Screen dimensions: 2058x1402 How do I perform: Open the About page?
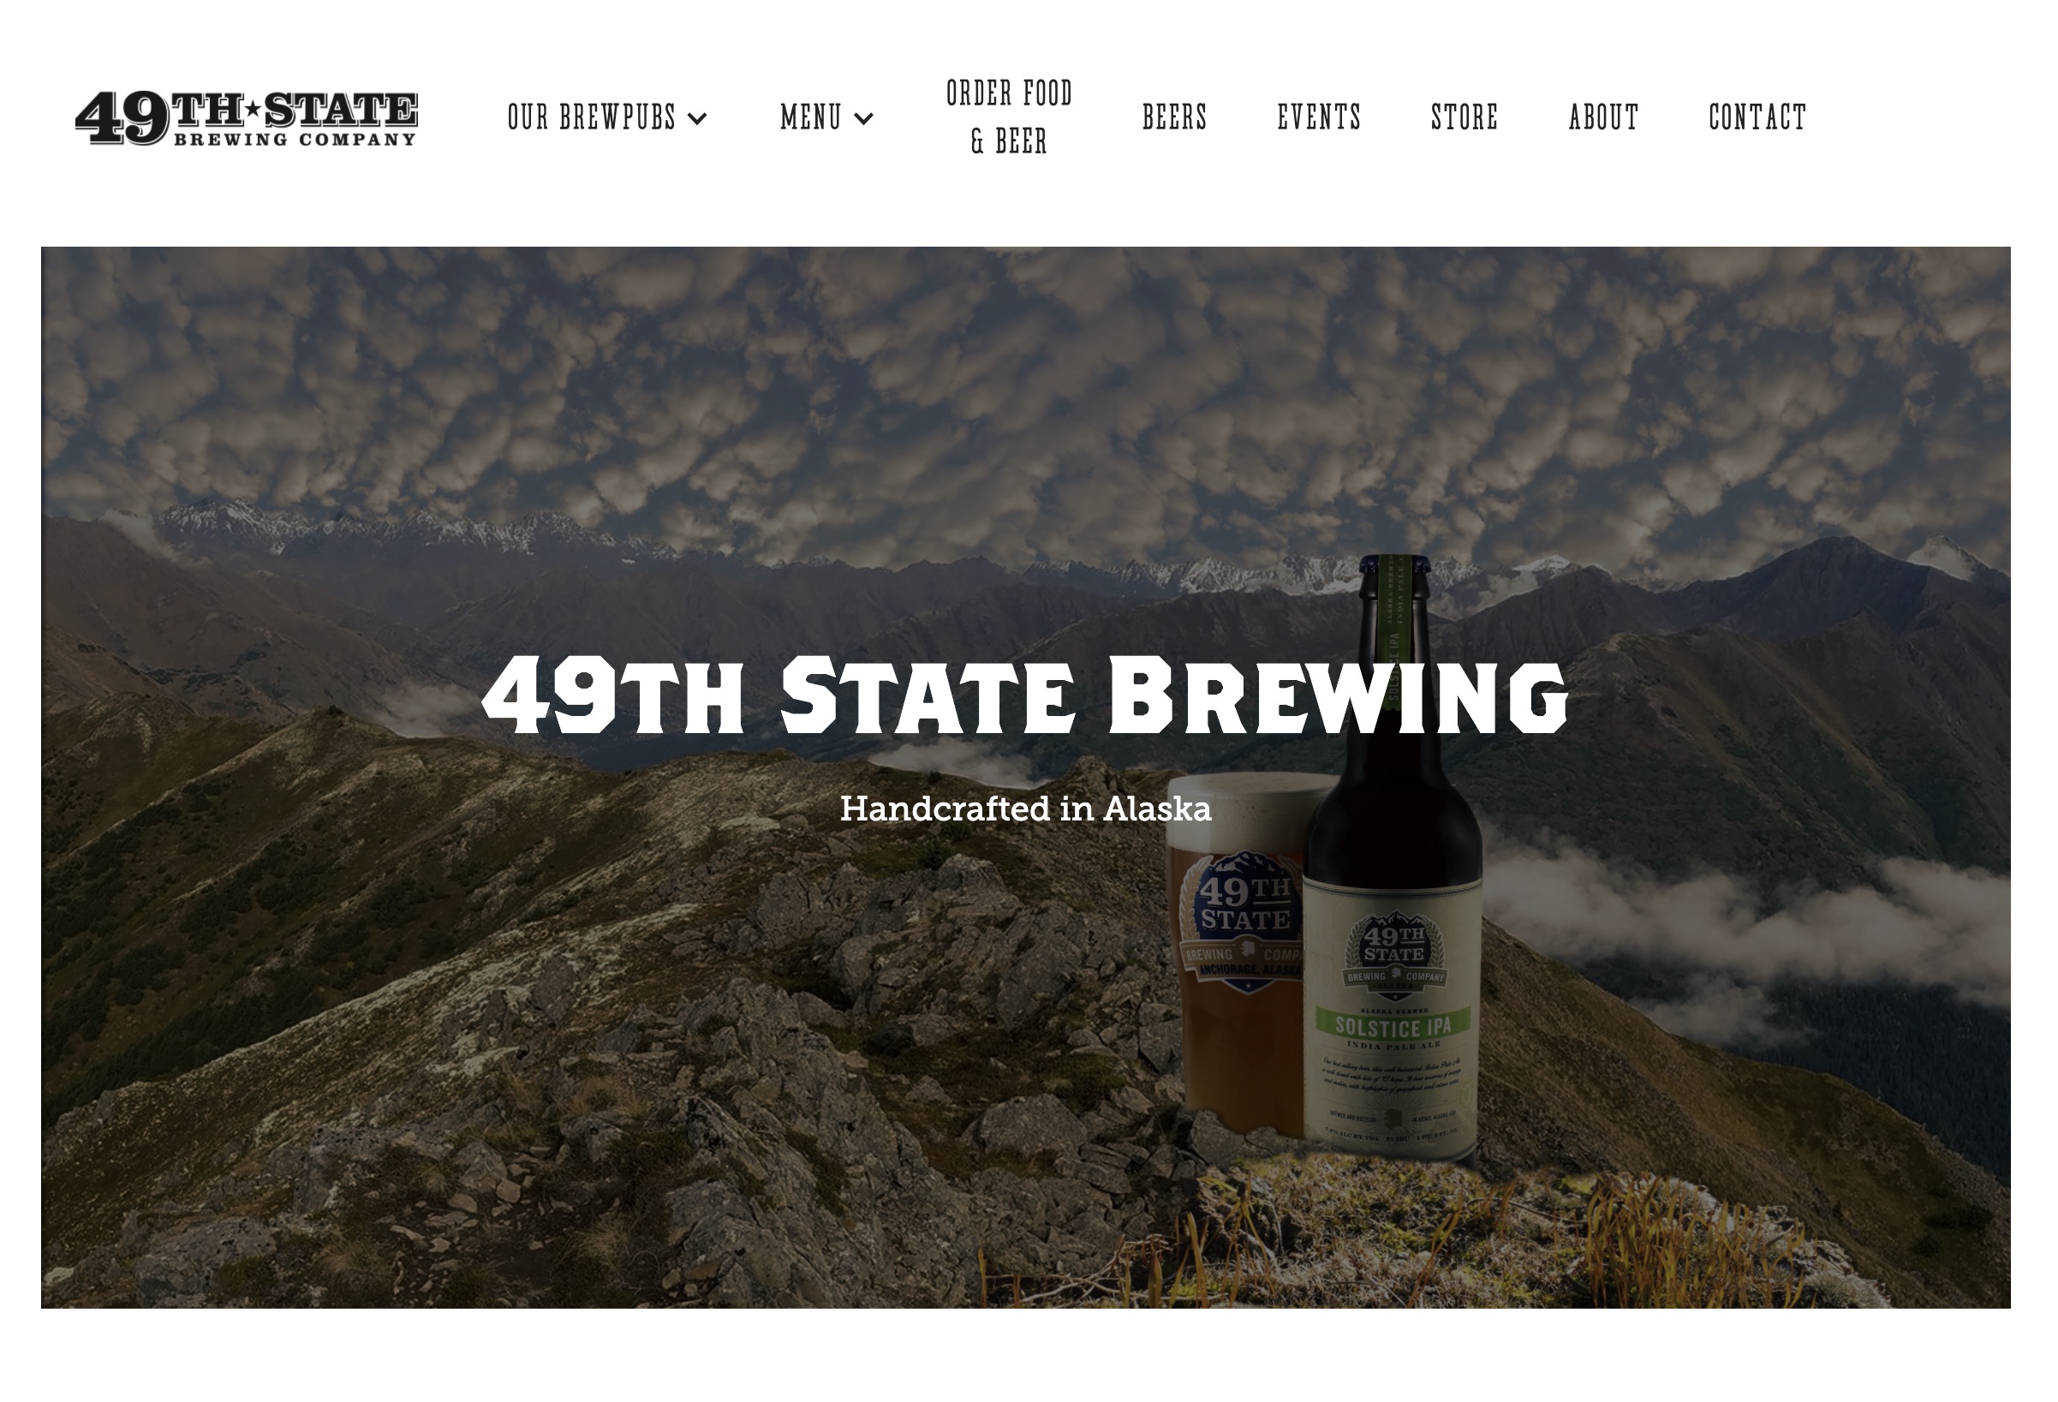point(1604,118)
